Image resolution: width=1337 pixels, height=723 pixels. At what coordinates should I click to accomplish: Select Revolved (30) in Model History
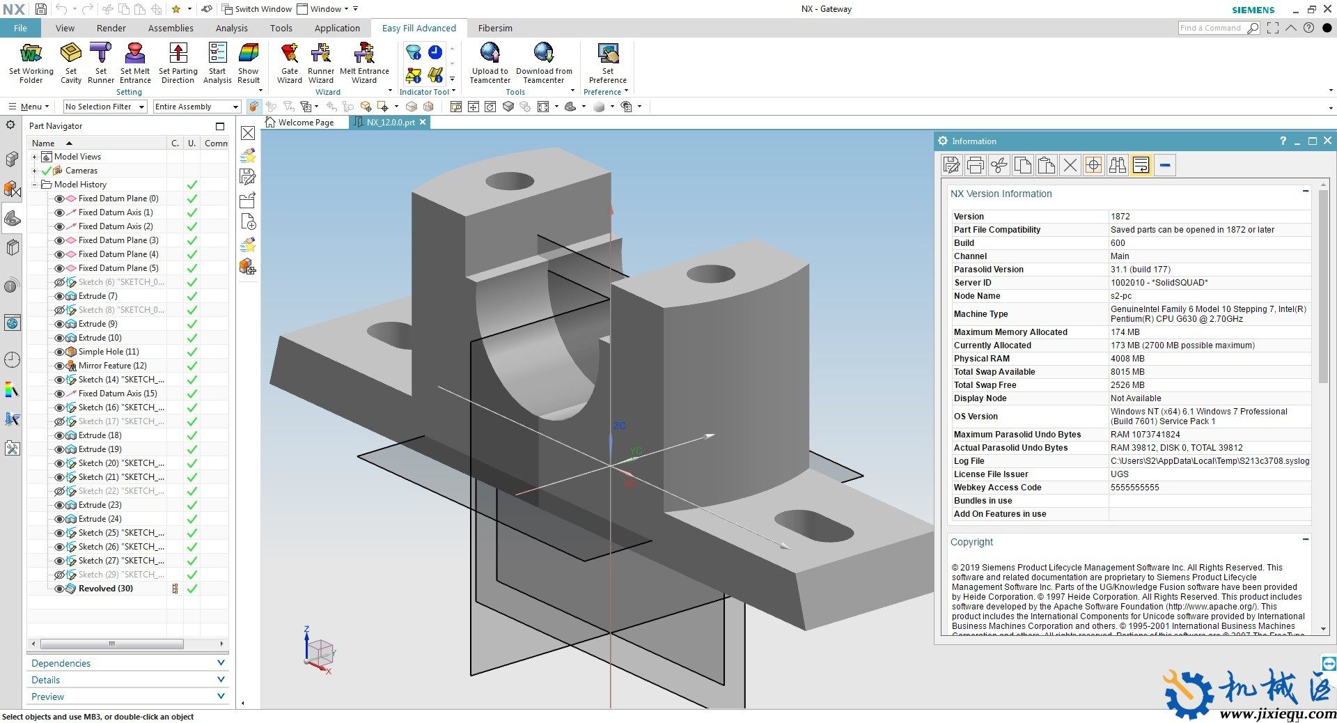click(x=106, y=589)
